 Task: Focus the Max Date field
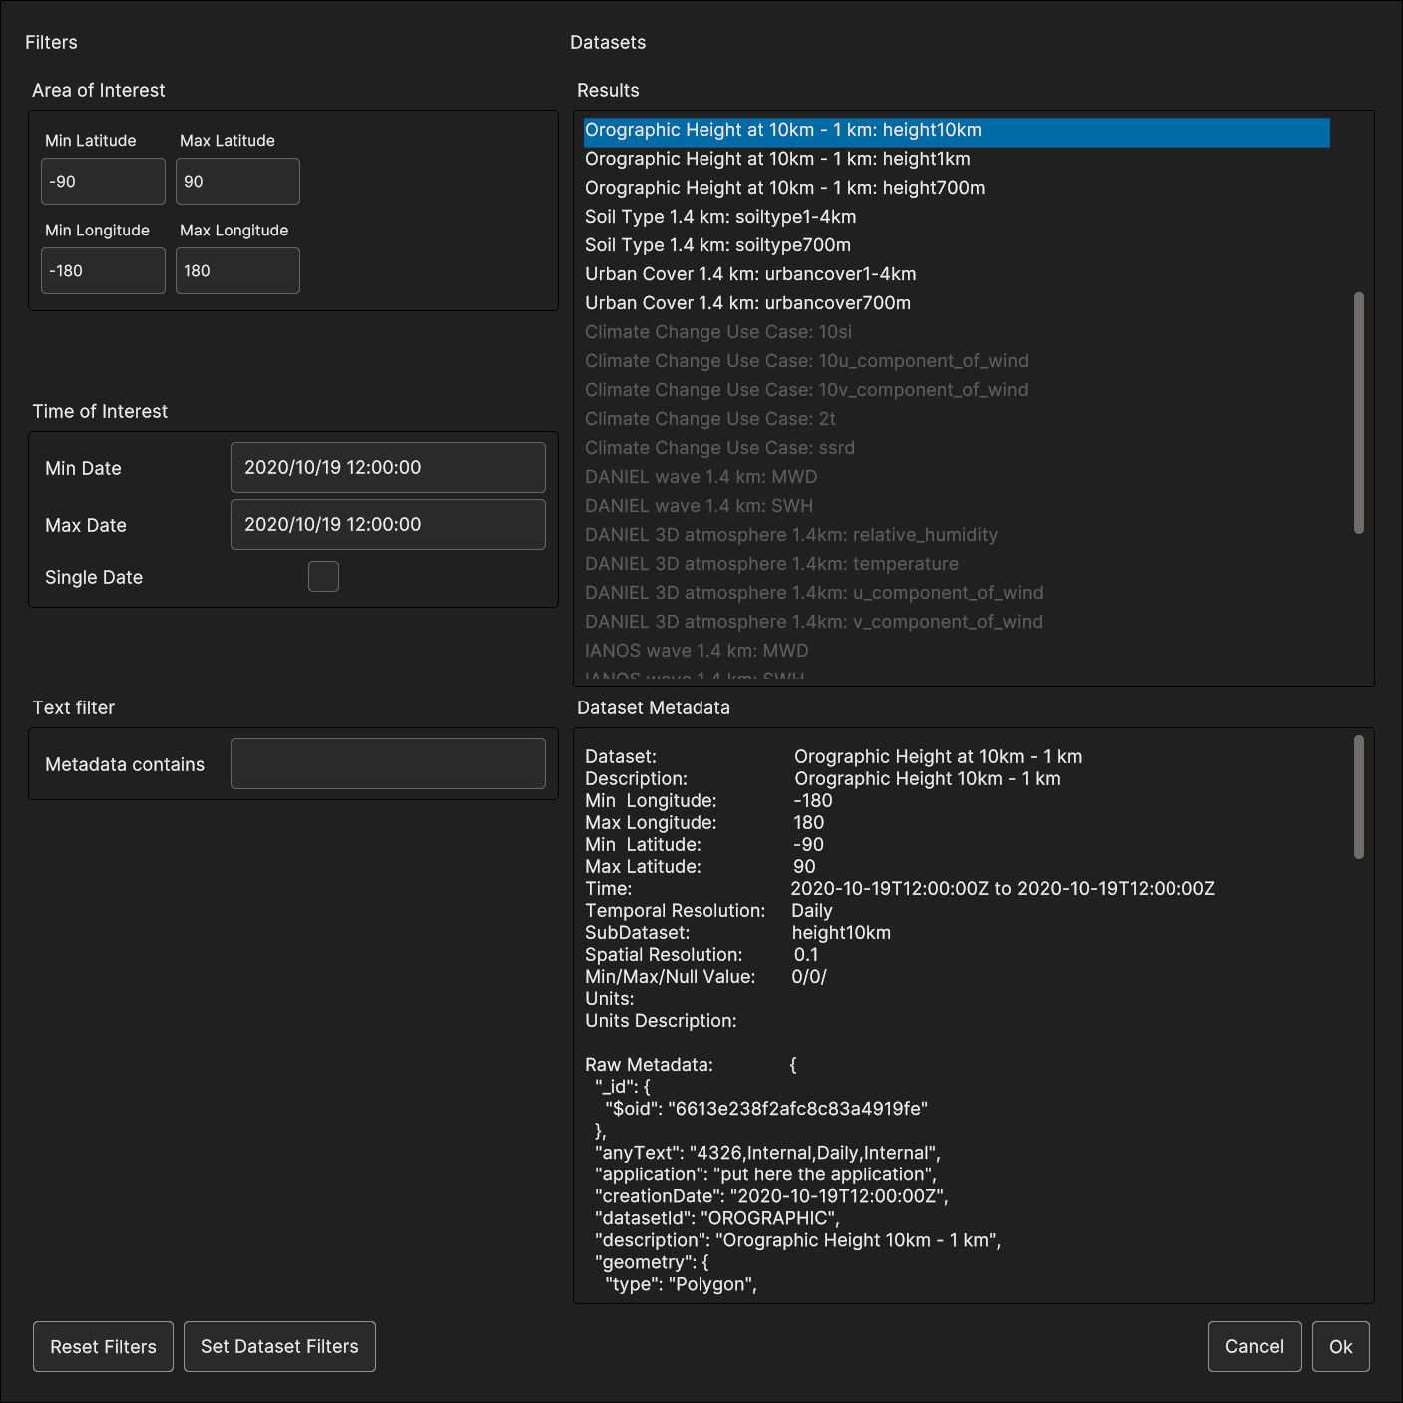388,524
